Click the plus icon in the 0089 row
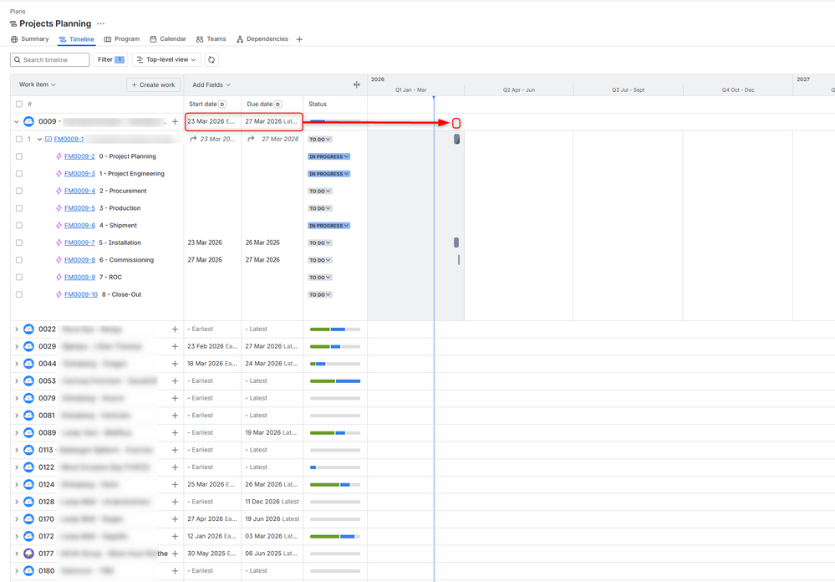The height and width of the screenshot is (582, 835). pyautogui.click(x=175, y=433)
